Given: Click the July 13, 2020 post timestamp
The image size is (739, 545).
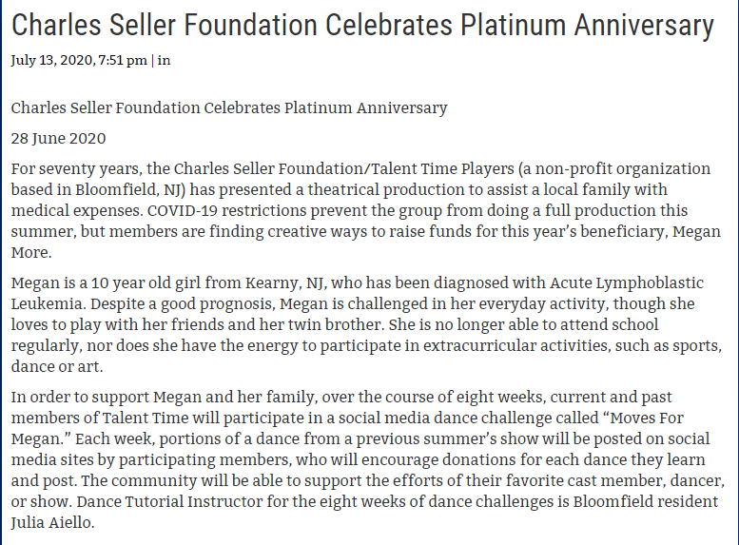Looking at the screenshot, I should pos(78,61).
